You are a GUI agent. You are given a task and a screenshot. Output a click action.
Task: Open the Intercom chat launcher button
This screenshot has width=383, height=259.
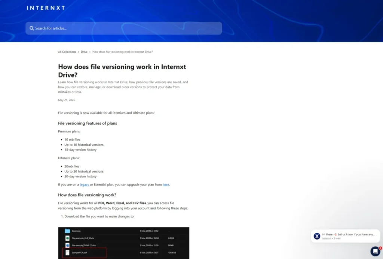tap(375, 252)
